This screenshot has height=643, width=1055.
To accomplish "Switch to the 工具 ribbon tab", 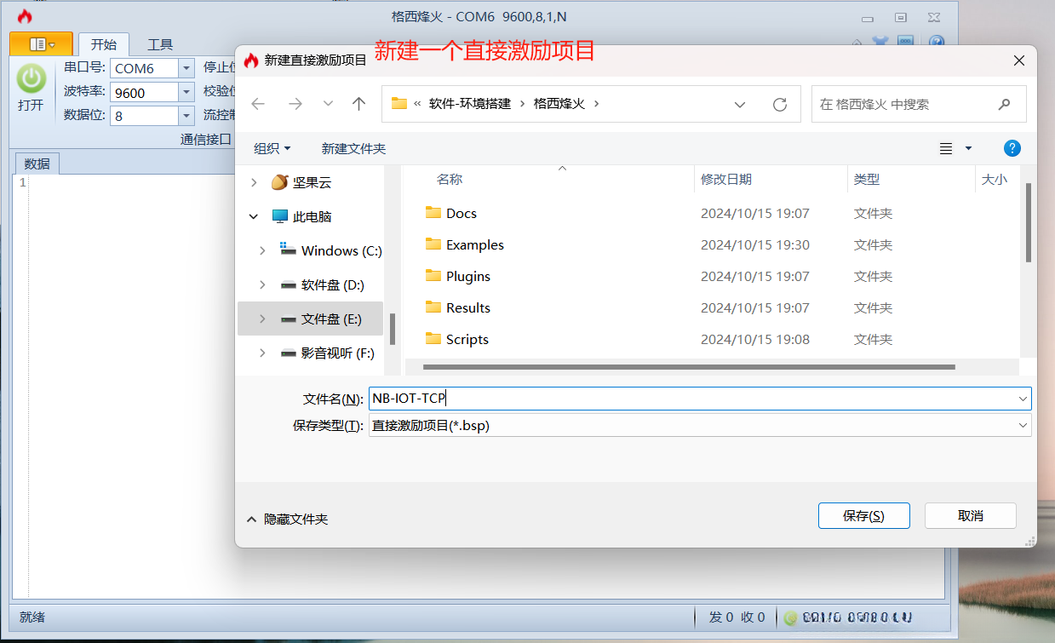I will pos(160,44).
